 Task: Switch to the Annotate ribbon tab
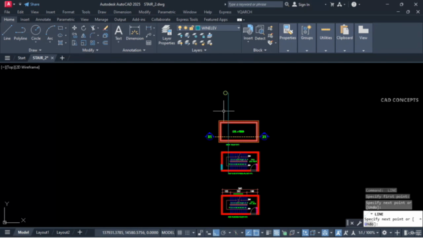coord(43,20)
